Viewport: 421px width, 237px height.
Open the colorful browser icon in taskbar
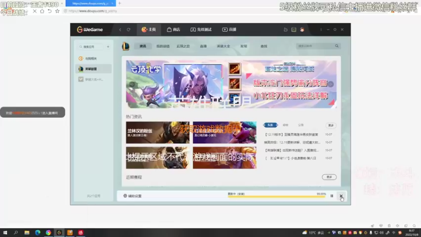click(x=48, y=232)
